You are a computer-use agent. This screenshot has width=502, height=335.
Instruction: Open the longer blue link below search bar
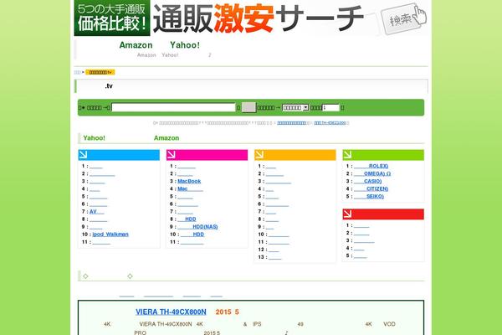coord(292,123)
